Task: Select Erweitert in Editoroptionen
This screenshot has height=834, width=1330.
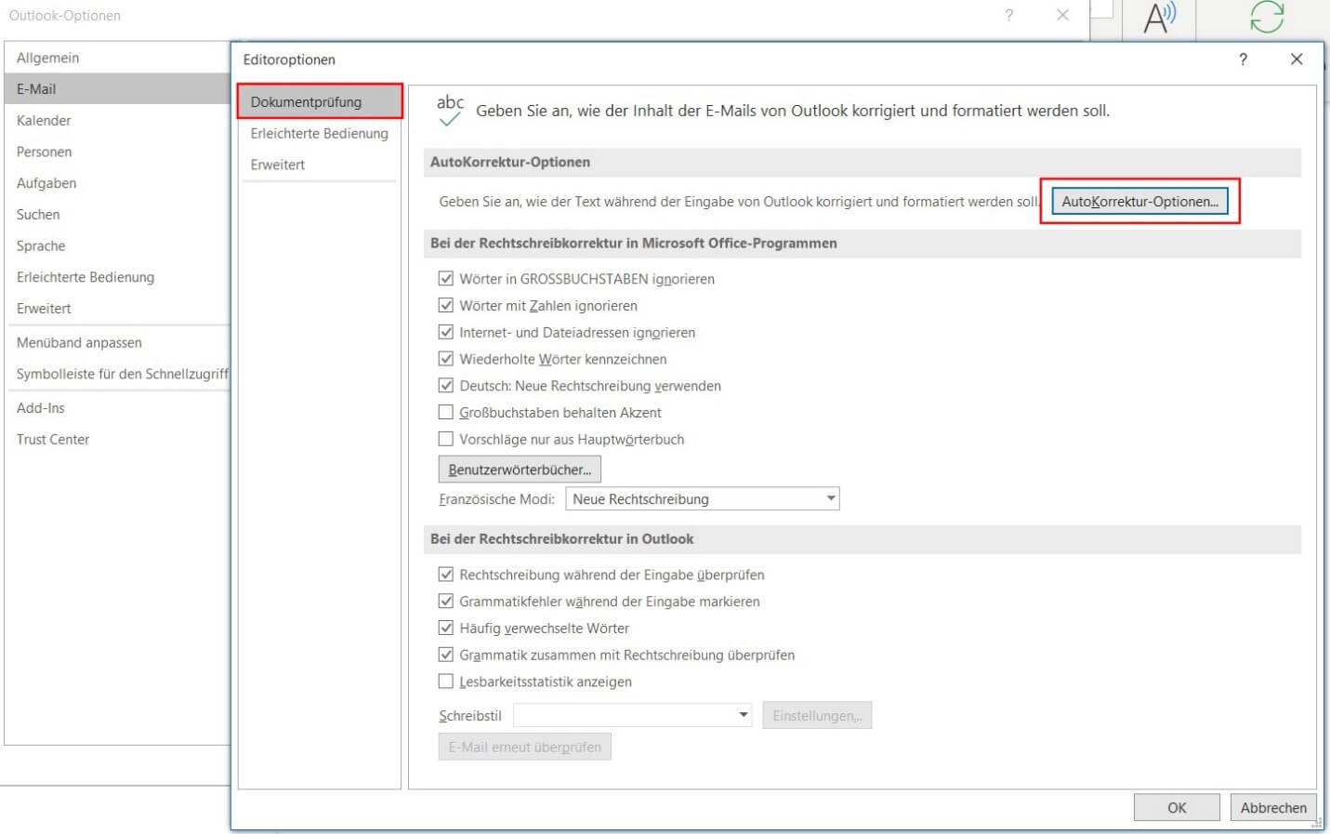Action: coord(320,165)
